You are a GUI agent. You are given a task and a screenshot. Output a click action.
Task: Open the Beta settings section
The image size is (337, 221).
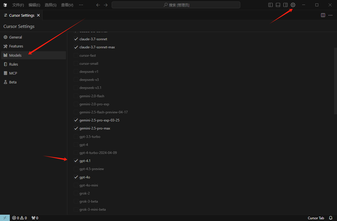(x=34, y=82)
